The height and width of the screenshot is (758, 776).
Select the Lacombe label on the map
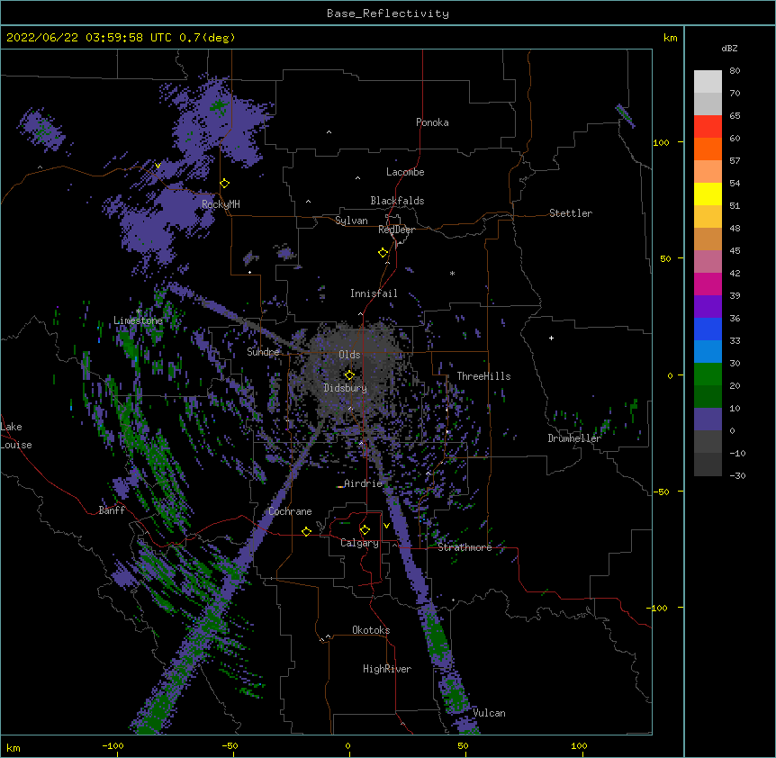(405, 172)
